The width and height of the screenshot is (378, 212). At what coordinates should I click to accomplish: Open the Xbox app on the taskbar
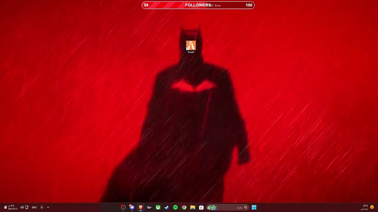coord(158,207)
